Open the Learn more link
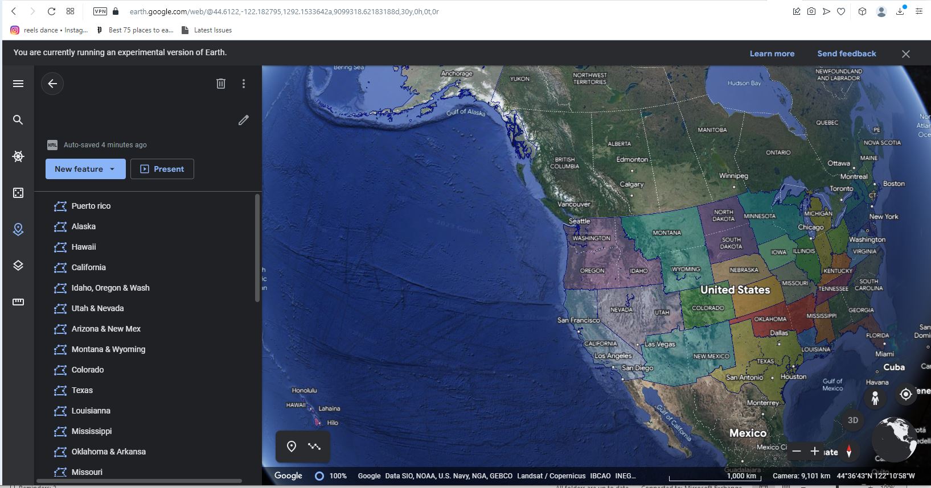 [772, 53]
